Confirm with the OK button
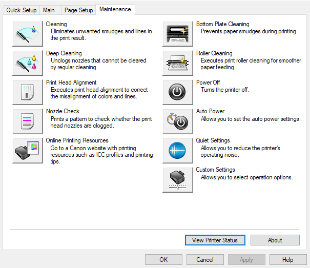Screen dimensions: 310x268 (x=163, y=260)
